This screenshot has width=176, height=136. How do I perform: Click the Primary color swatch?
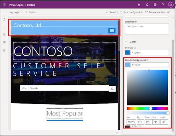pos(127,53)
